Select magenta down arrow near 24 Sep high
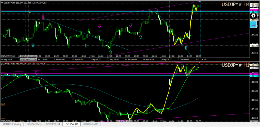Viewport: 260px width, 127px height. coord(158,10)
